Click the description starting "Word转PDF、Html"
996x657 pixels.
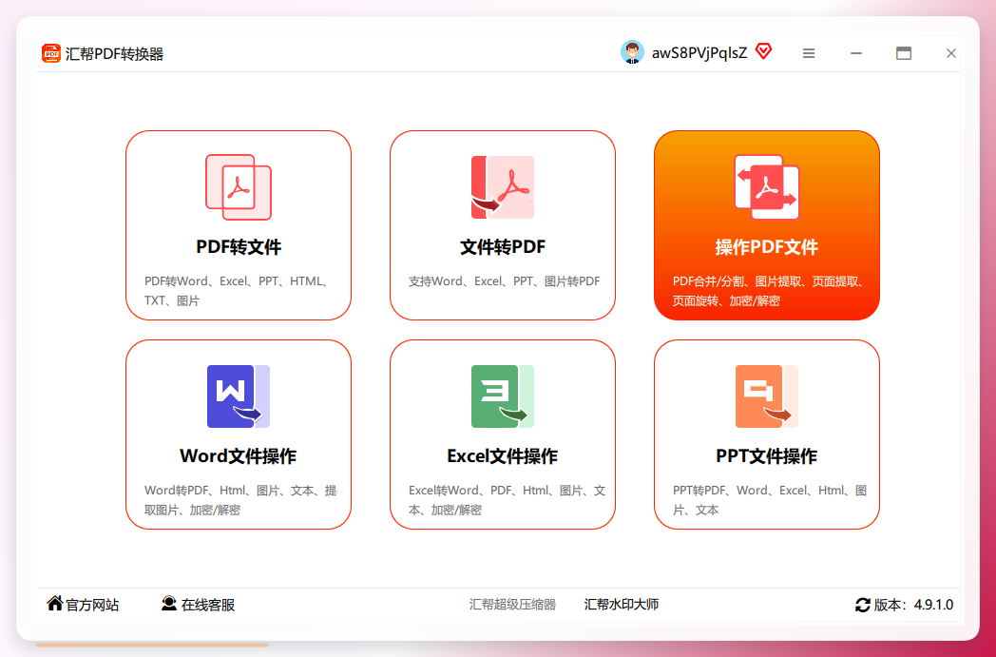240,499
